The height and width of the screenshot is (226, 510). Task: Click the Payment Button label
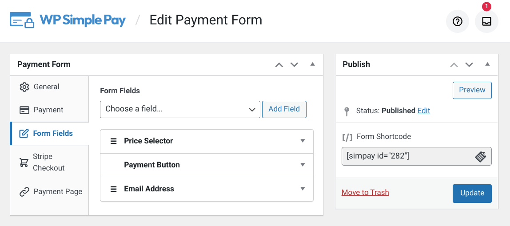click(152, 165)
